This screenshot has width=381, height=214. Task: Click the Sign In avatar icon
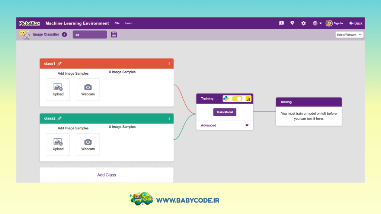(329, 23)
